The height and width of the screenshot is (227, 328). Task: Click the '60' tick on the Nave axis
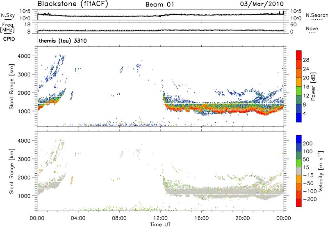coord(294,25)
